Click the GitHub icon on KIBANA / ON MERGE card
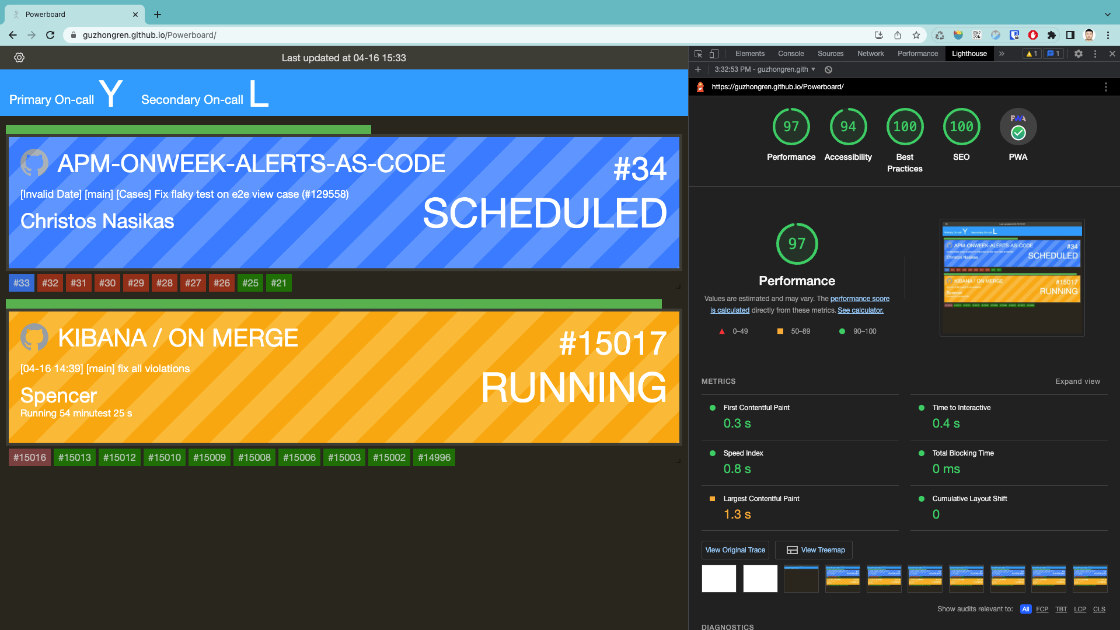The height and width of the screenshot is (630, 1120). pos(34,337)
